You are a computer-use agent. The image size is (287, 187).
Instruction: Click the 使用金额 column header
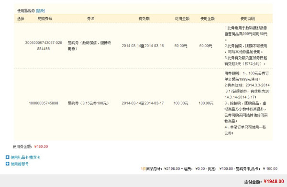point(208,19)
